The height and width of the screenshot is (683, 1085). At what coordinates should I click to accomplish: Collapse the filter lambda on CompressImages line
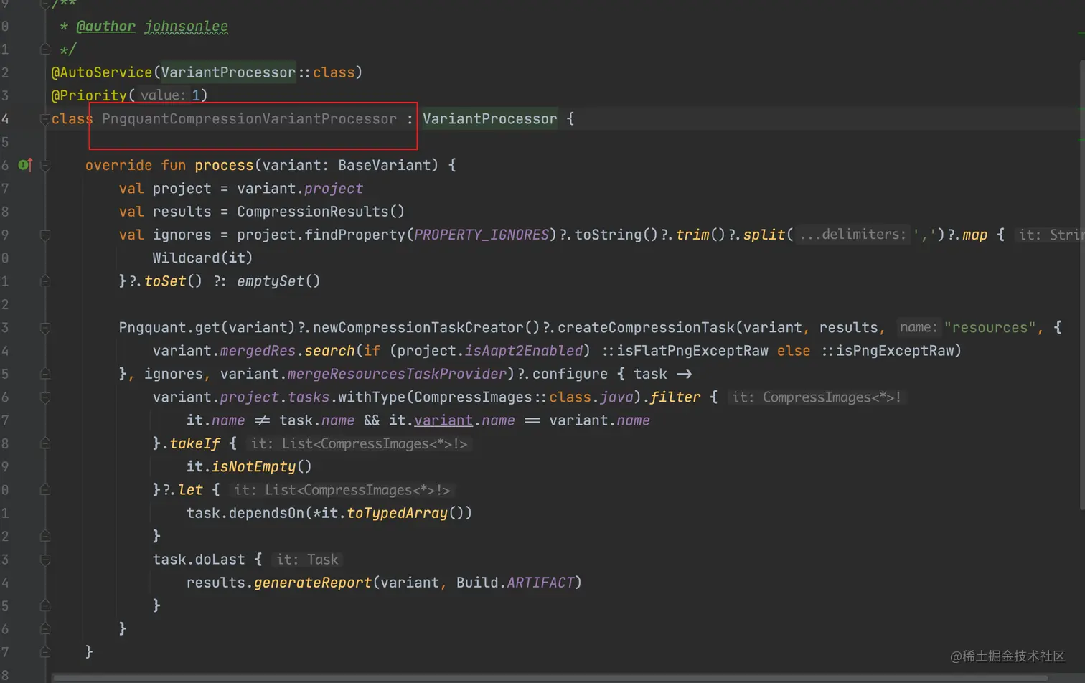tap(45, 397)
